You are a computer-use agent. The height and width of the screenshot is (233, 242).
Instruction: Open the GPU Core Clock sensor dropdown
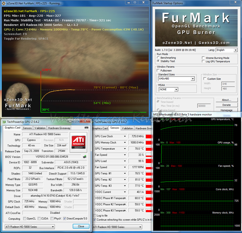[x=125, y=137]
